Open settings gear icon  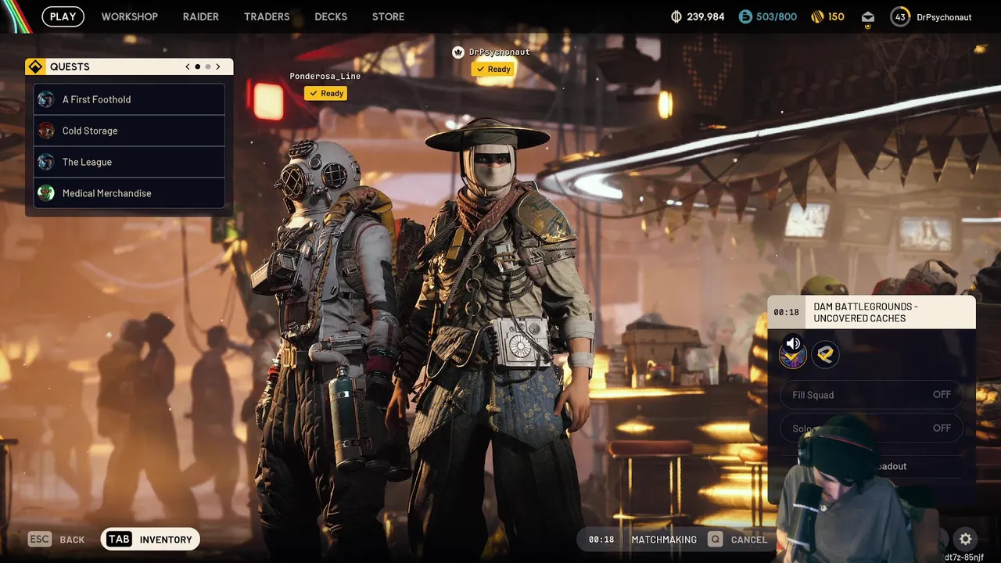point(966,539)
